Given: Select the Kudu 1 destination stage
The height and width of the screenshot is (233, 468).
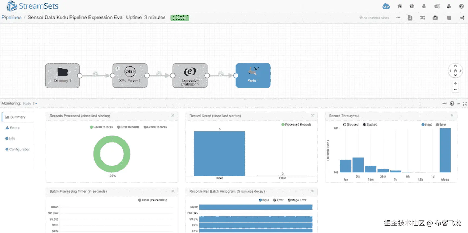Looking at the screenshot, I should pyautogui.click(x=253, y=76).
